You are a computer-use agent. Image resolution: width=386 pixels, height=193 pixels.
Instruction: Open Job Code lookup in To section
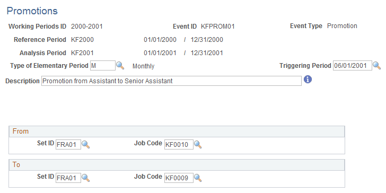(198, 178)
